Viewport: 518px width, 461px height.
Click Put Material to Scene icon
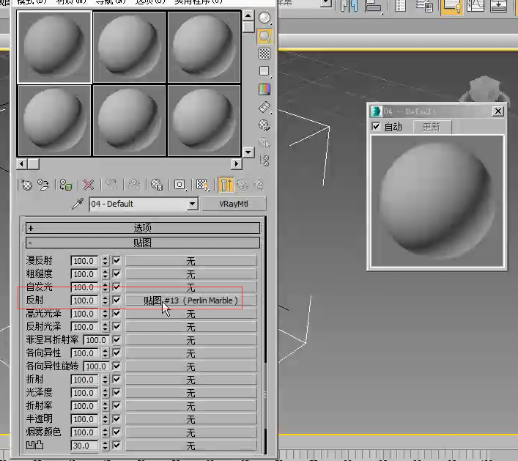pyautogui.click(x=43, y=185)
